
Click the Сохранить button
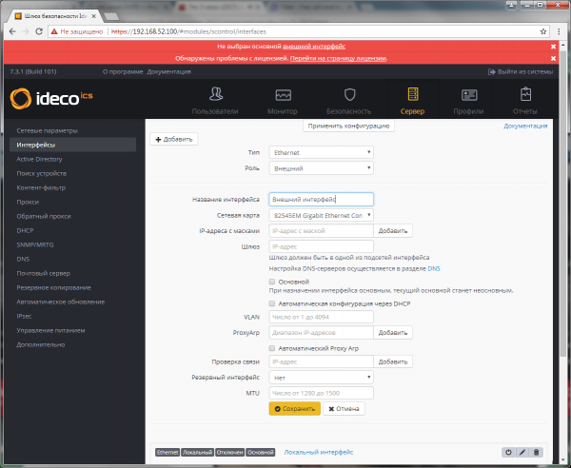(294, 408)
